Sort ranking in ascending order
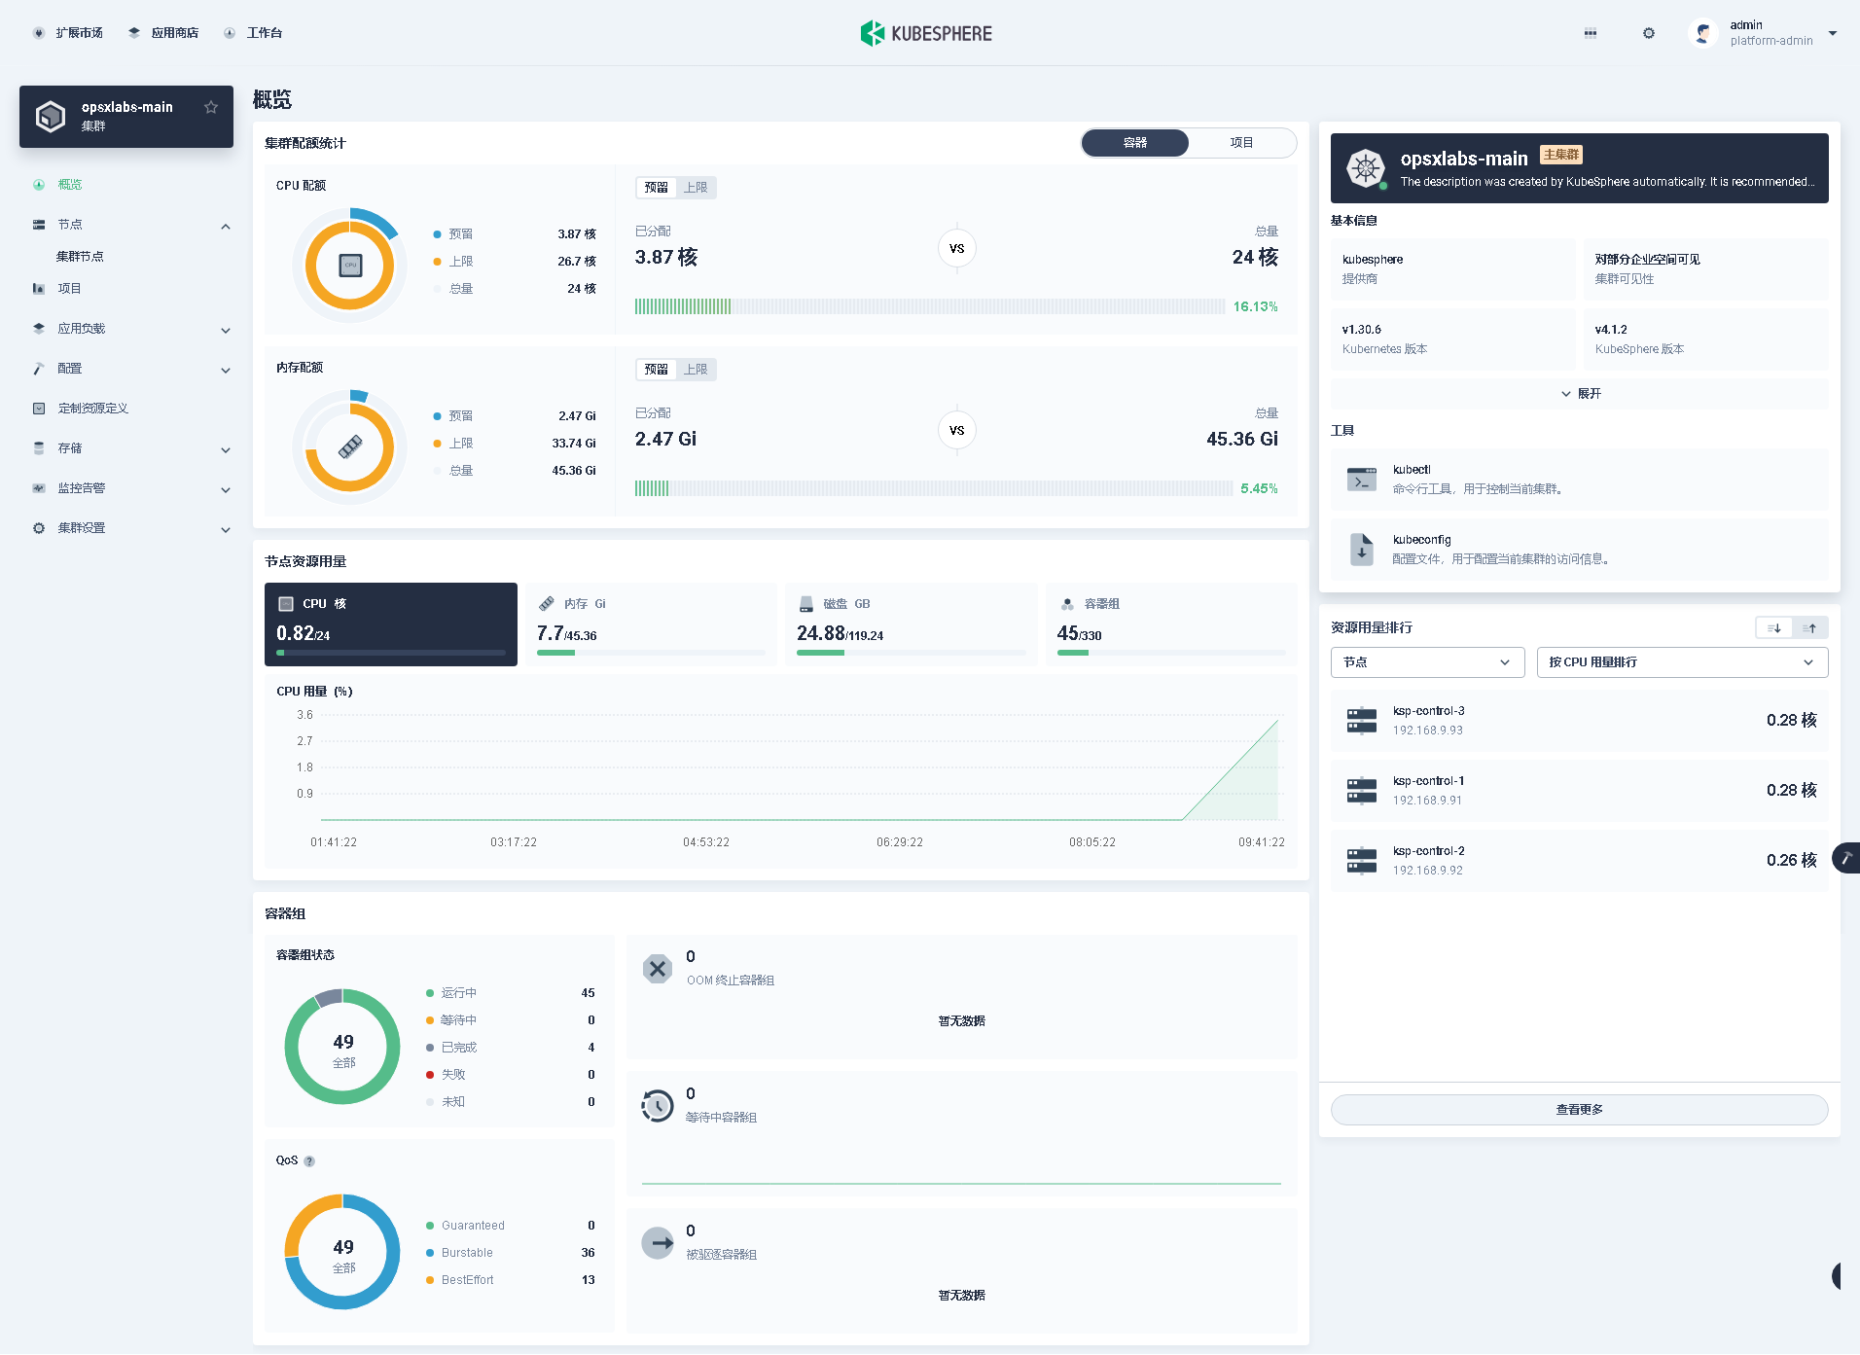This screenshot has height=1355, width=1860. click(1810, 628)
